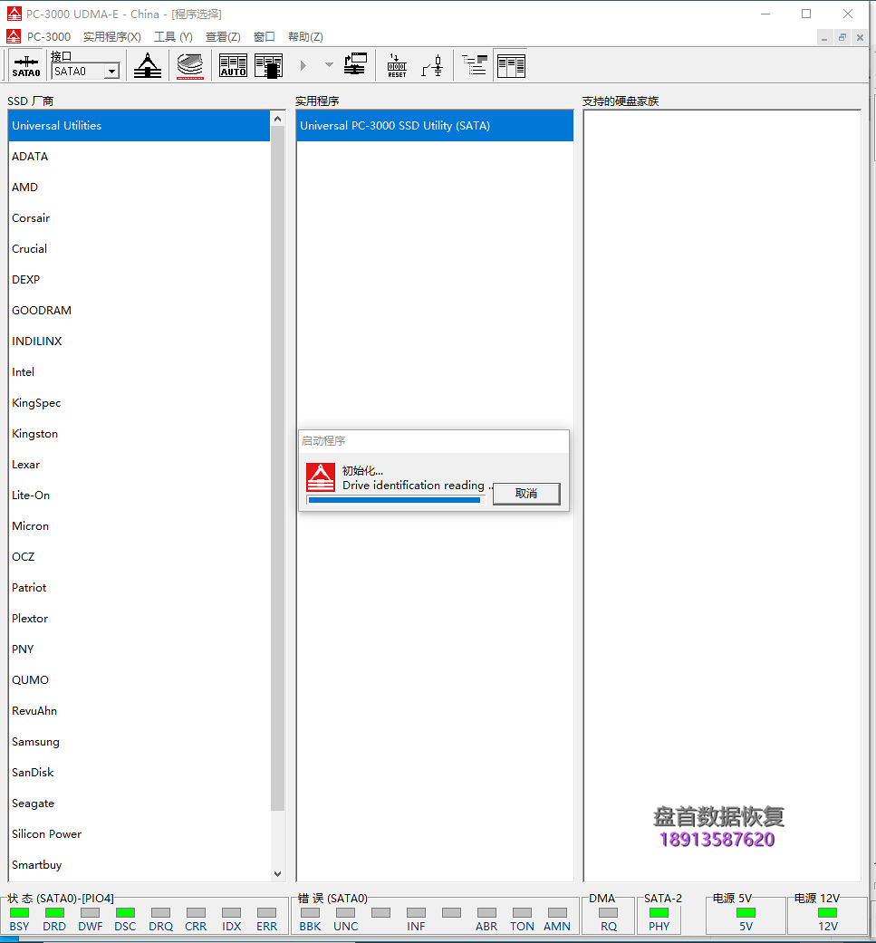Select SanDisk in vendor list
Viewport: 876px width, 943px height.
[139, 772]
